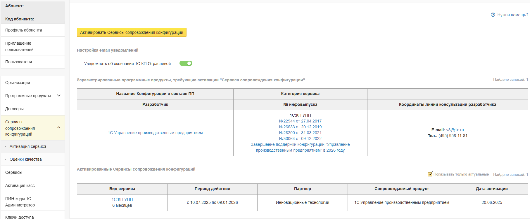Viewport: 530px width, 219px height.
Task: Toggle the 1С:КП Отраслевой notification switch
Action: tap(186, 63)
